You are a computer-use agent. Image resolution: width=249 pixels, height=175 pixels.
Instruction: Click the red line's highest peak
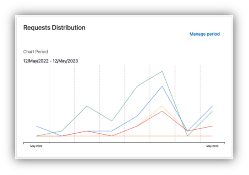click(162, 111)
